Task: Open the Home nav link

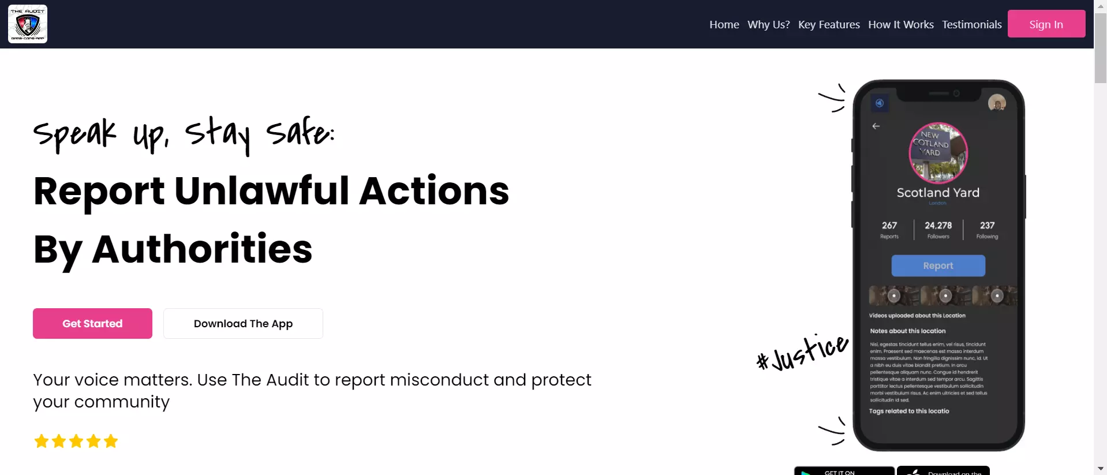Action: [x=724, y=24]
